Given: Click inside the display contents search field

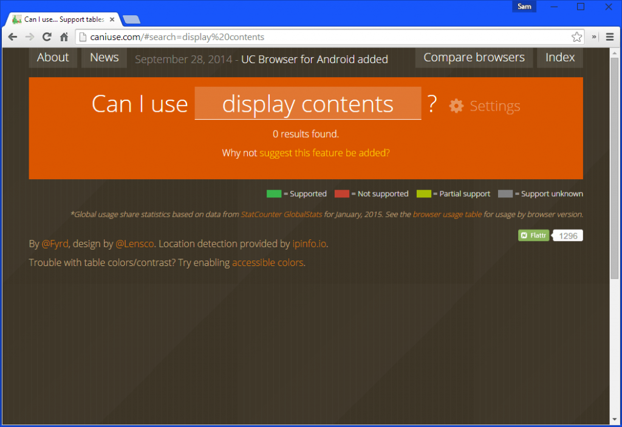Looking at the screenshot, I should tap(307, 104).
